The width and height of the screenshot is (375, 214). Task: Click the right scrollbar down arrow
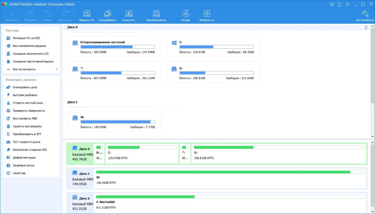[373, 136]
